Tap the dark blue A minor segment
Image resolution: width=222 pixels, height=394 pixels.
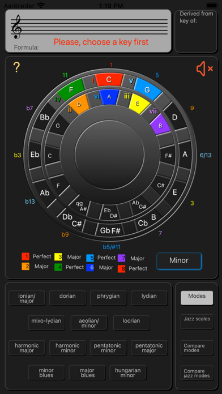point(109,97)
